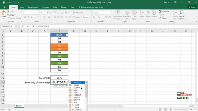Click the Delete cells icon
Viewport: 198px width, 111px height.
pos(148,13)
